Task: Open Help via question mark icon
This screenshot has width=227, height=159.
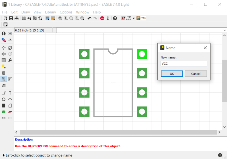Action: coord(115,18)
